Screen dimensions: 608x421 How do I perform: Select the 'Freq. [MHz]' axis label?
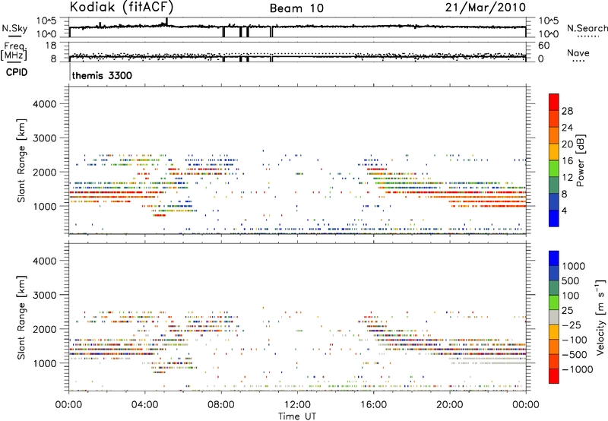click(14, 51)
